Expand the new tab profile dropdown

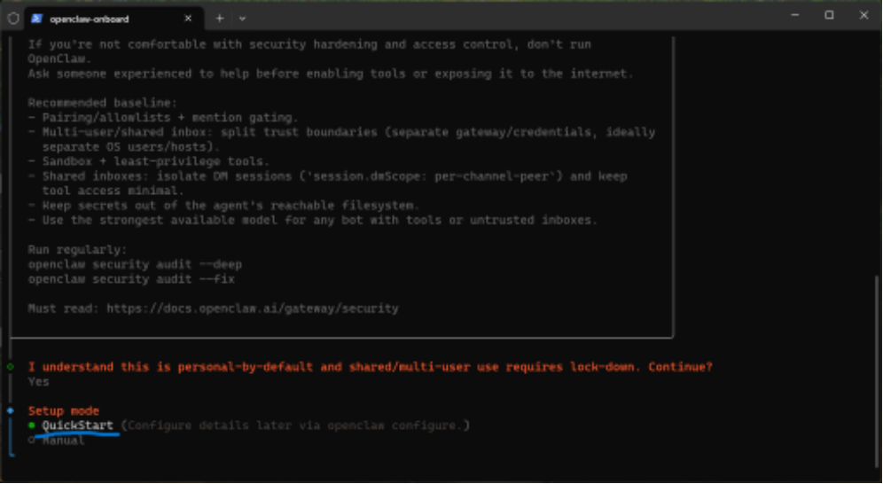(243, 18)
